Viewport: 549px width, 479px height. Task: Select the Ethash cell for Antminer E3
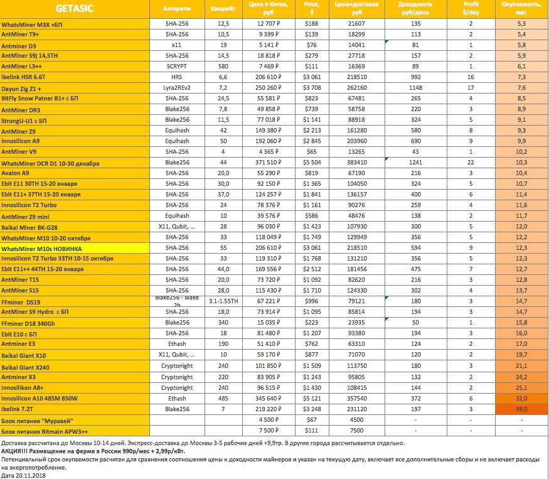point(177,344)
